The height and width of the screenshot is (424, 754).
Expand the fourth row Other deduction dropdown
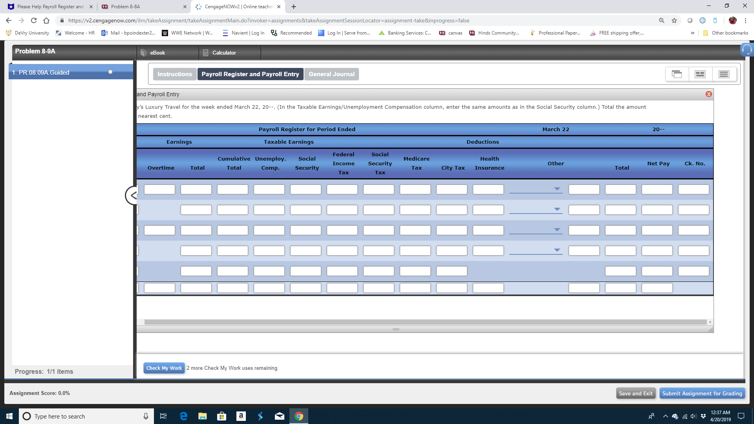point(556,250)
